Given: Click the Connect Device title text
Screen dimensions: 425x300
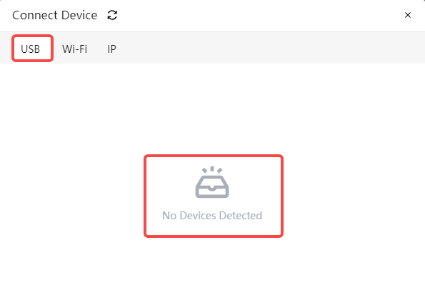Looking at the screenshot, I should click(55, 15).
